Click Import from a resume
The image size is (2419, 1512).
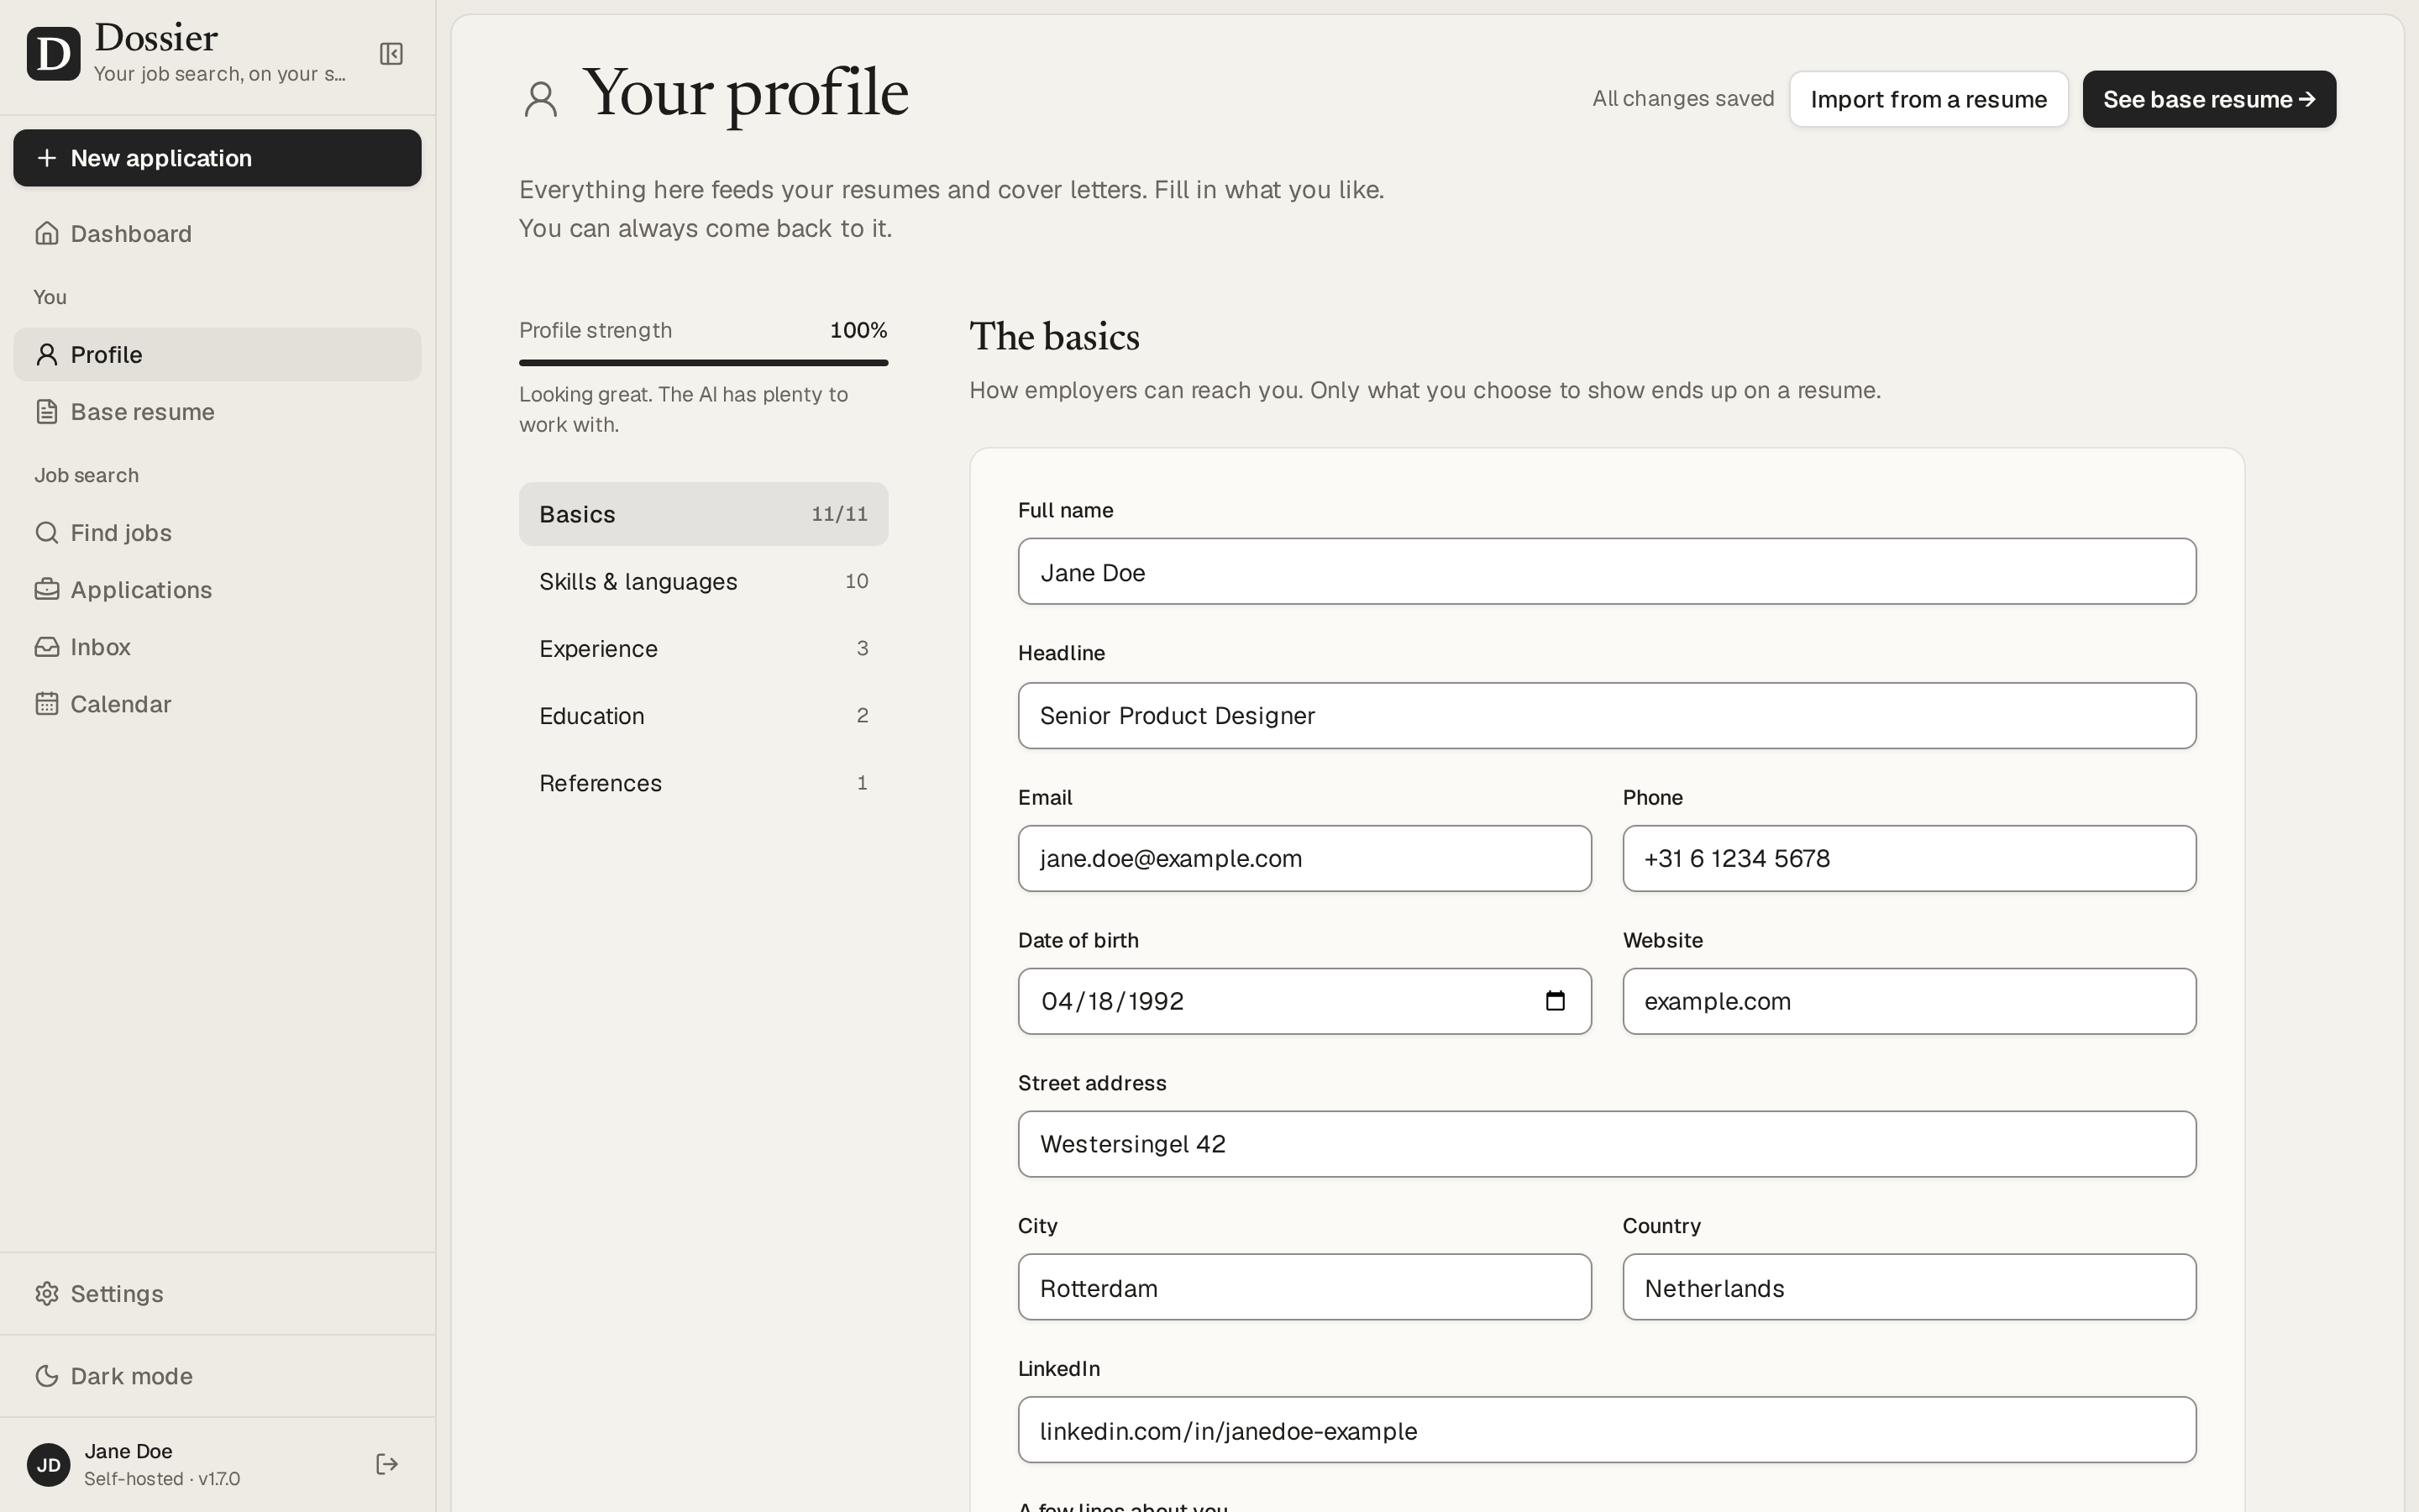[1928, 99]
